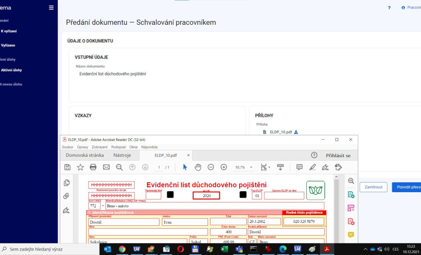This screenshot has width=421, height=255.
Task: Select the hand pan tool
Action: pos(198,167)
